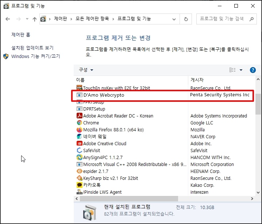Open the 제어판 홈 link
Screen dimensions: 262x224
[21, 35]
